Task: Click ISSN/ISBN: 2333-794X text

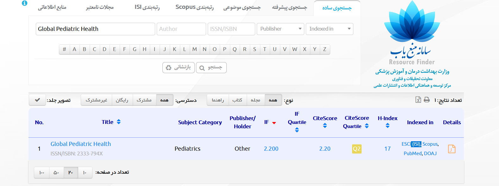Action: [x=77, y=154]
